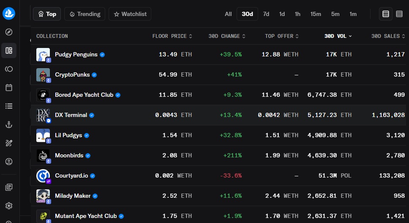Image resolution: width=409 pixels, height=223 pixels.
Task: Select the 30d time range
Action: click(x=247, y=14)
